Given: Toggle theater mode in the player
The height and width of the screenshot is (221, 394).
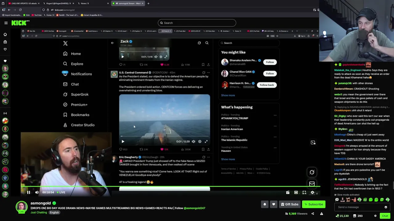Looking at the screenshot, I should tap(296, 192).
